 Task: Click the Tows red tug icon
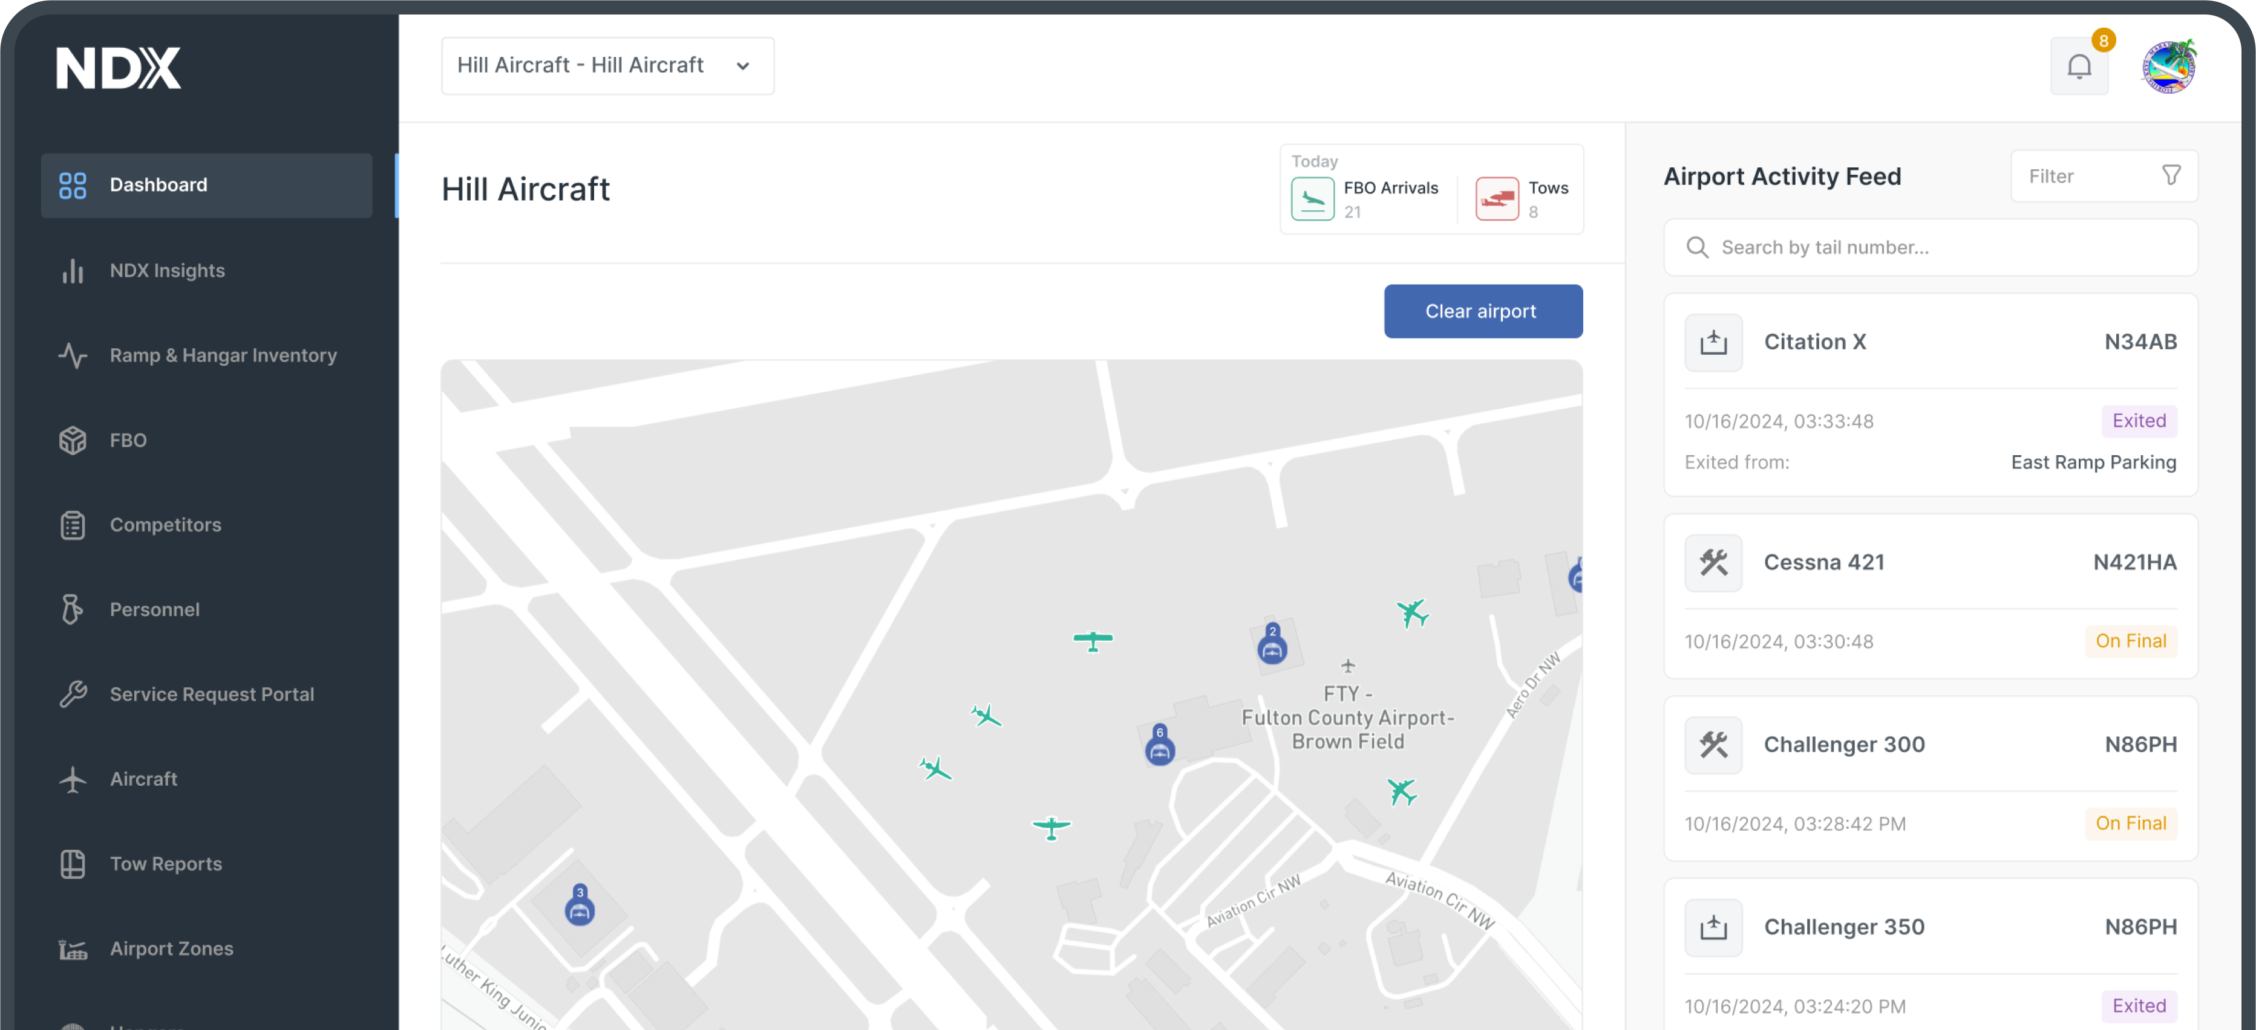1497,199
